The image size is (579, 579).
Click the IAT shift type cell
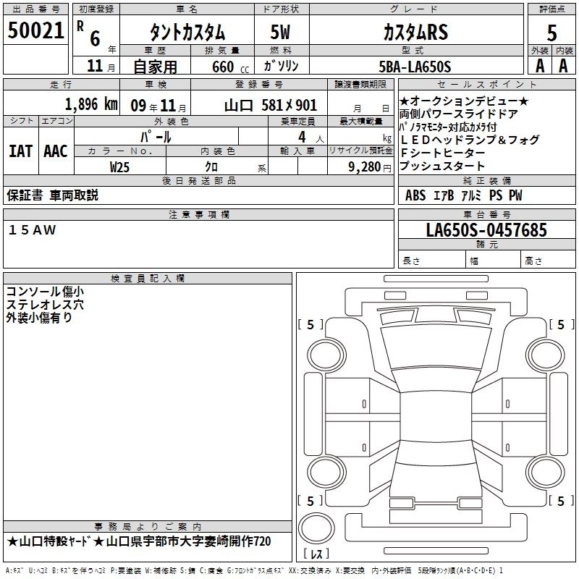tap(20, 151)
